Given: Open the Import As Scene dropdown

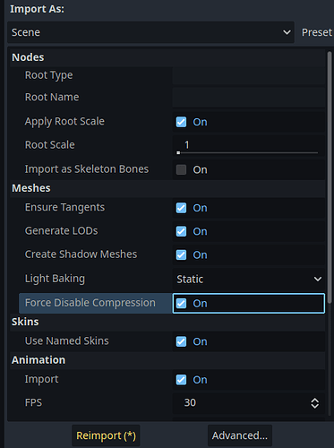Looking at the screenshot, I should [x=150, y=32].
